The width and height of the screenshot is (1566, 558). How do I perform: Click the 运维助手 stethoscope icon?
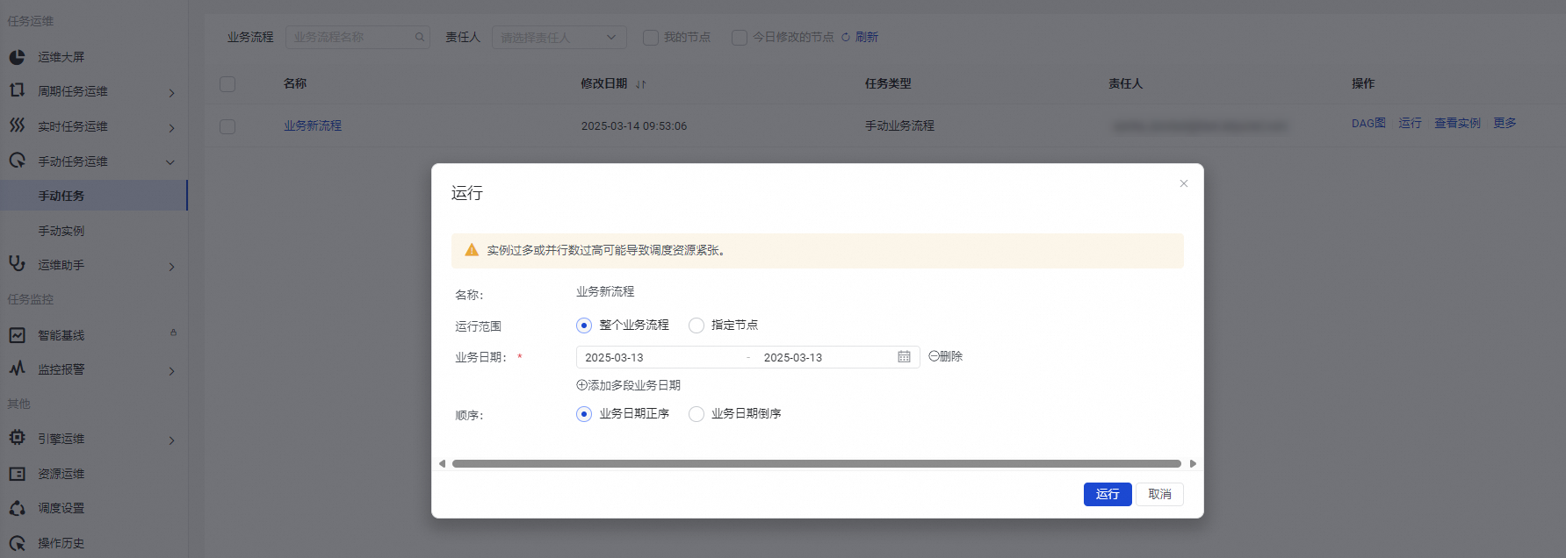pos(17,263)
